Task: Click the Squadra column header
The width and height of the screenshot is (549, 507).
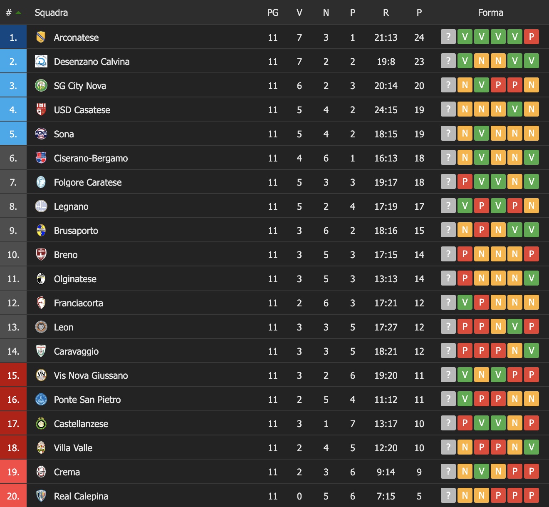Action: (x=51, y=13)
